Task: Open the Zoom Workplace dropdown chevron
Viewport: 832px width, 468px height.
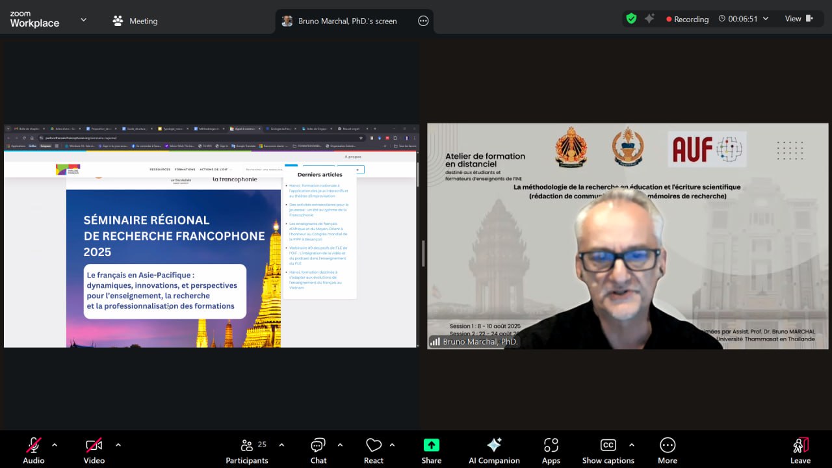Action: 83,20
